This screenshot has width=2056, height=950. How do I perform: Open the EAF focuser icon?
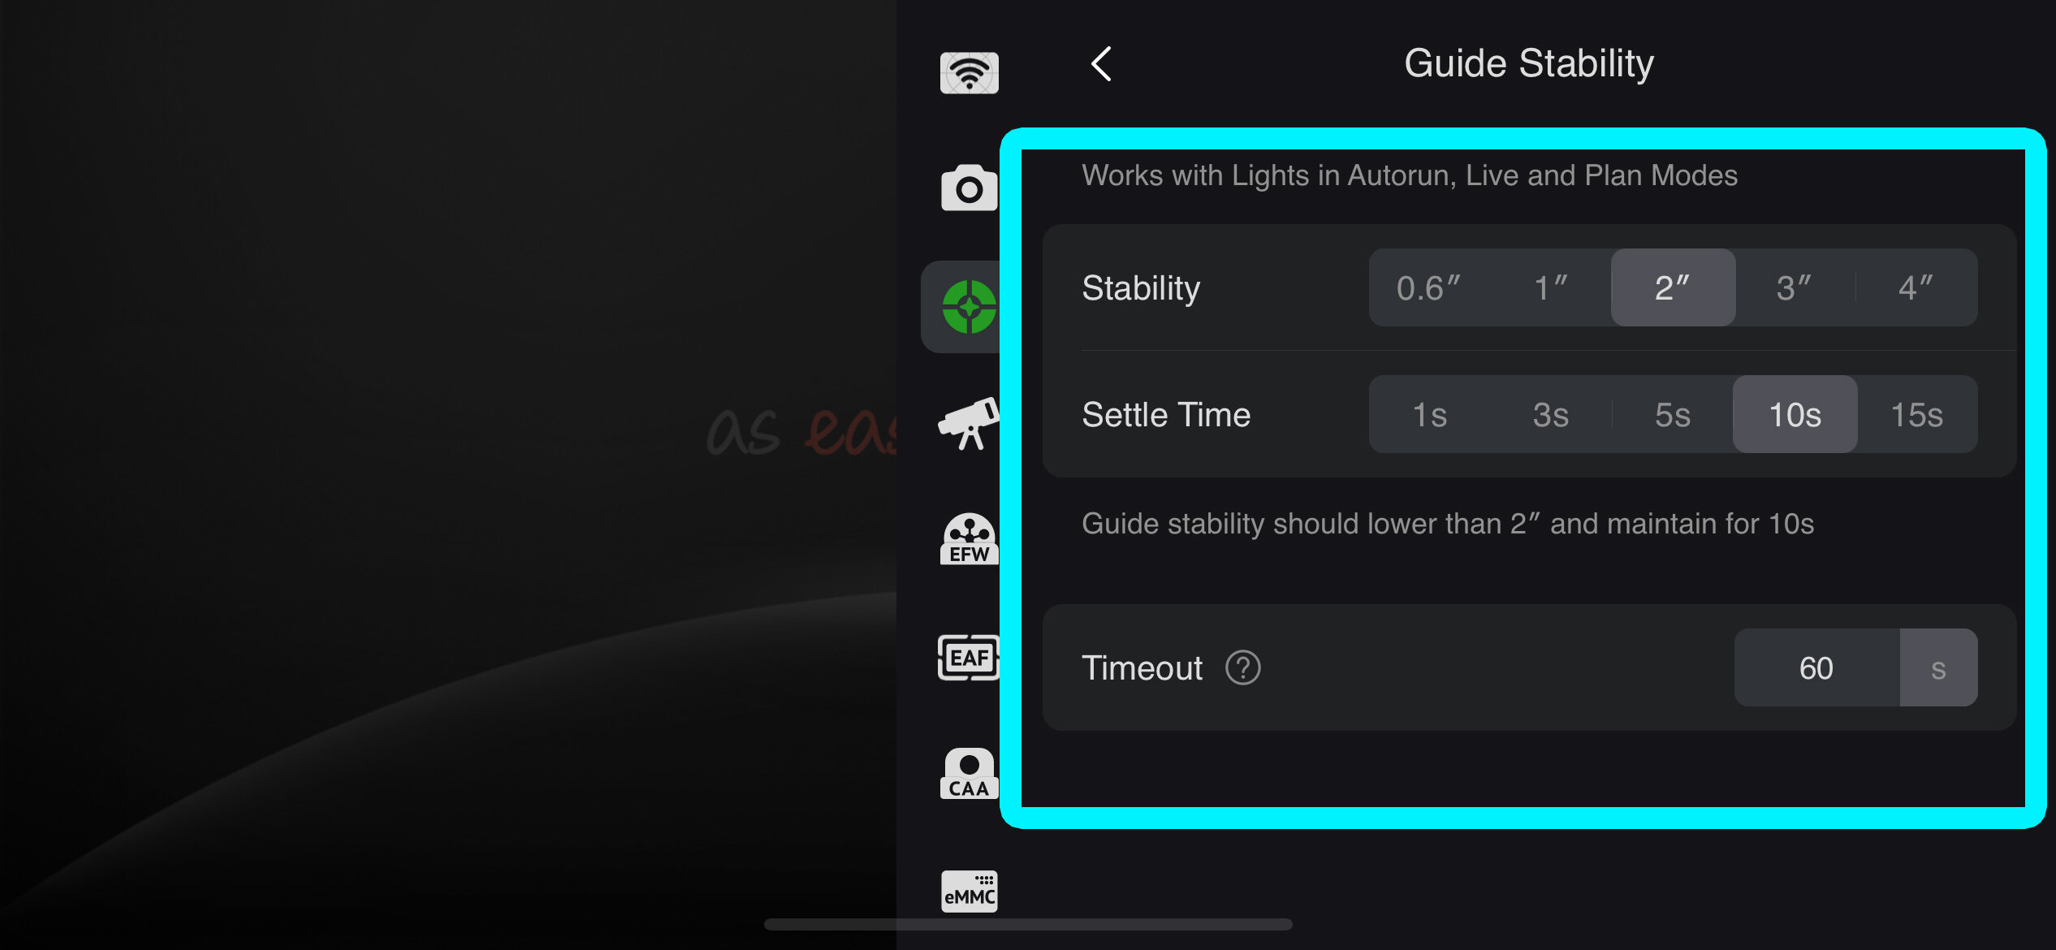969,657
